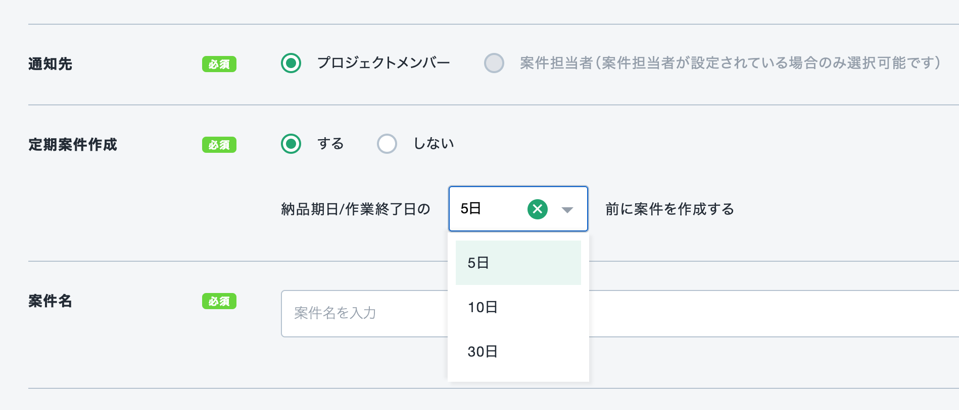Click the 必須 badge beside 定期案件作成
The height and width of the screenshot is (410, 959).
click(219, 145)
